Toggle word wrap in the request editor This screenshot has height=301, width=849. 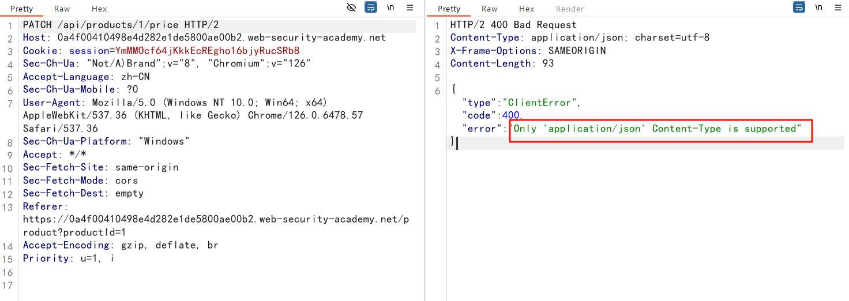point(371,7)
